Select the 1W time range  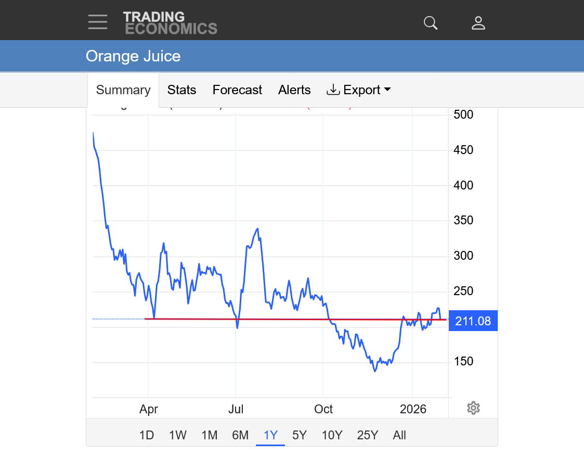tap(177, 435)
